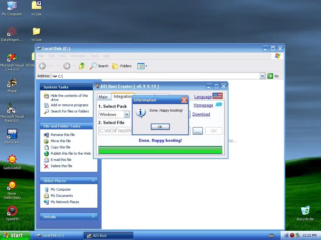Image resolution: width=321 pixels, height=240 pixels.
Task: Click the AIO Boot taskbar button
Action: pyautogui.click(x=108, y=236)
